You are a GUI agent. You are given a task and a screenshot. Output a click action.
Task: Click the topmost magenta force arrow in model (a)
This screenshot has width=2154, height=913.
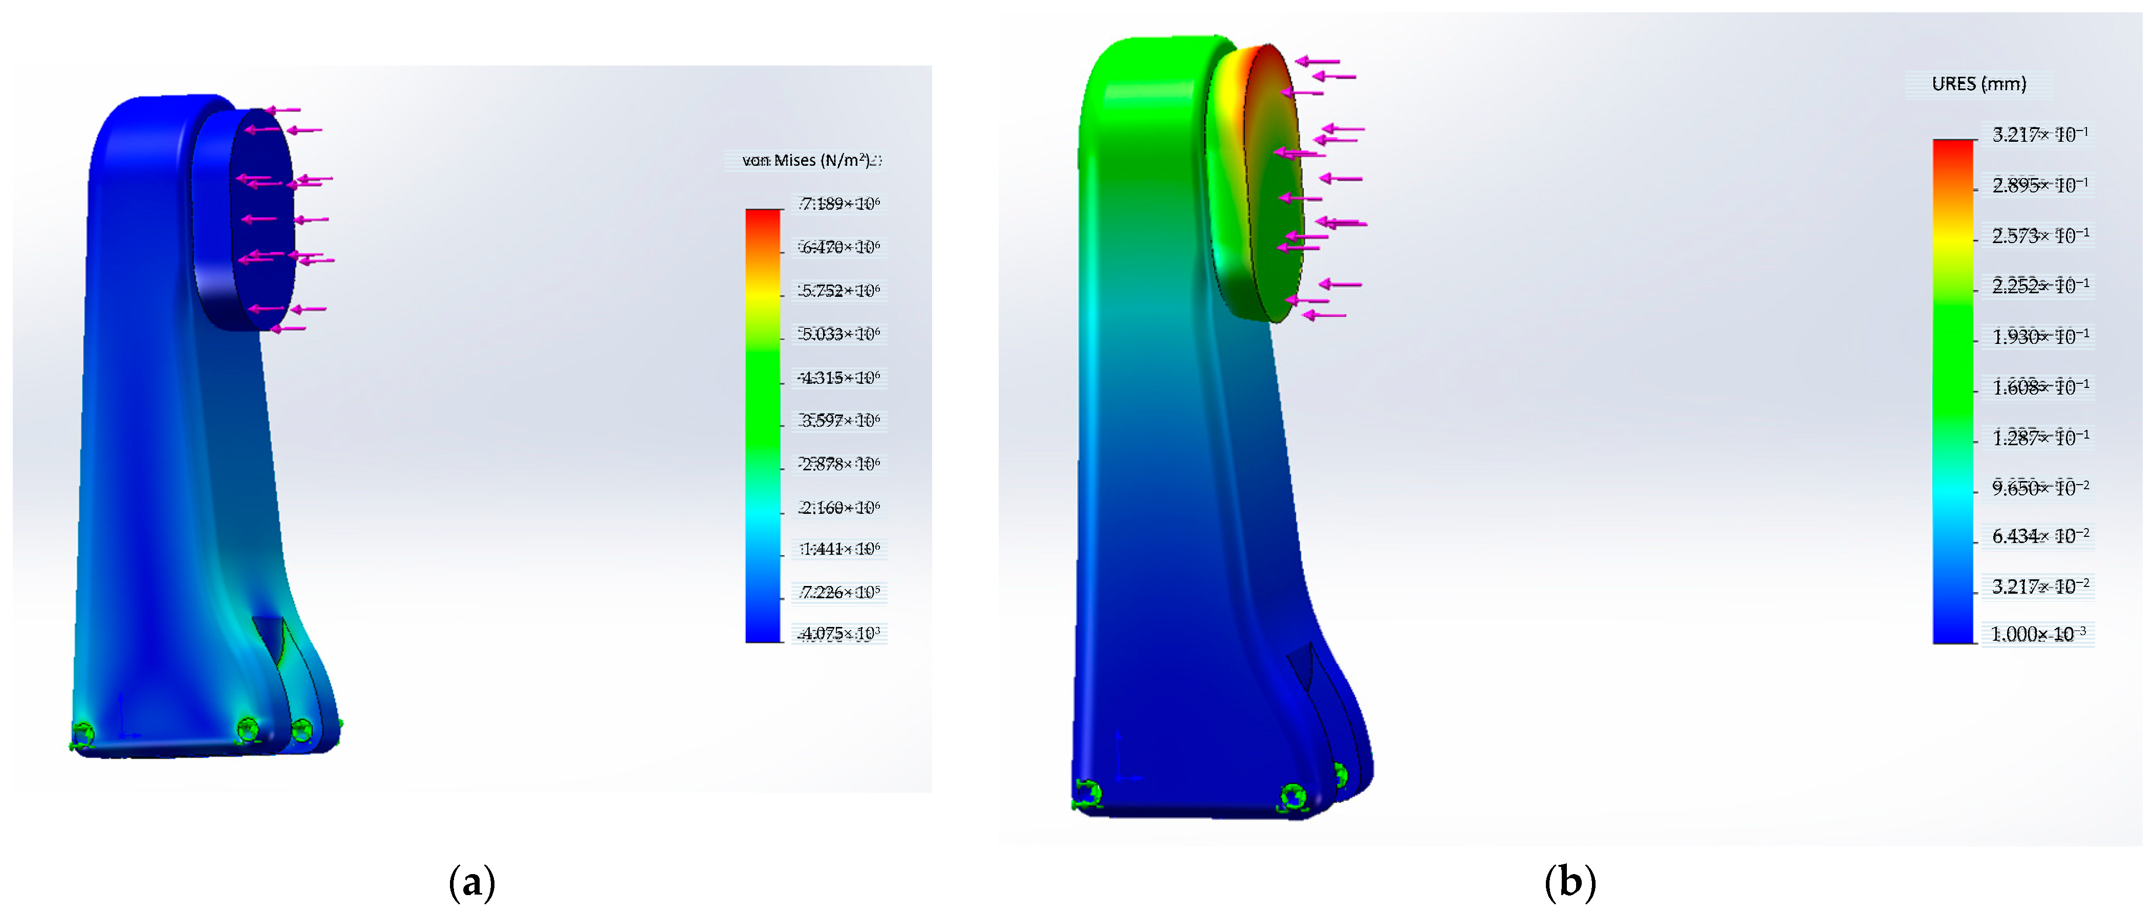(283, 110)
